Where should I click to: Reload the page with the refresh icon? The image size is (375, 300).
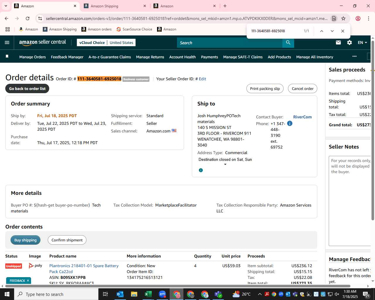pos(28,18)
